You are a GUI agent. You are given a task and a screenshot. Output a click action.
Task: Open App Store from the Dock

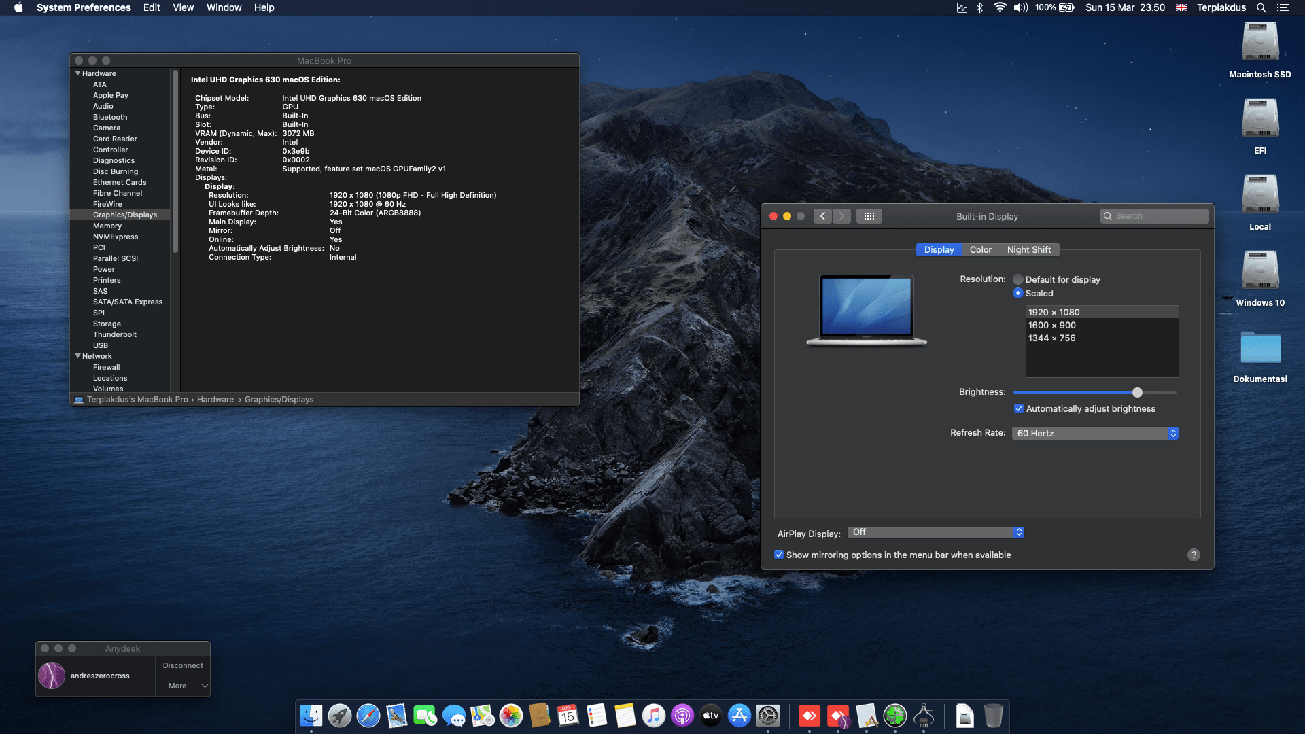(739, 716)
